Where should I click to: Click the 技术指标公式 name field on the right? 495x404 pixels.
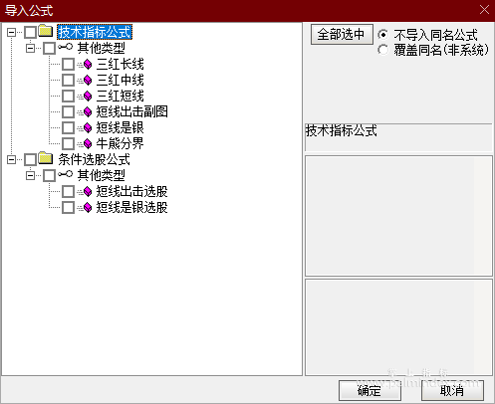tap(398, 137)
